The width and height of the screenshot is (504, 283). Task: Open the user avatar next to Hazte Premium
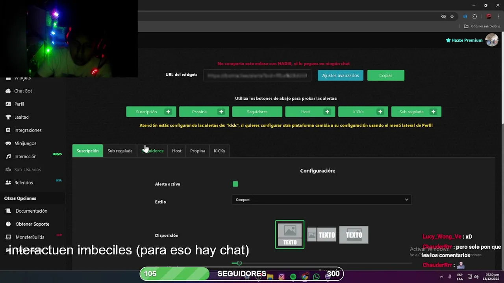coord(492,40)
